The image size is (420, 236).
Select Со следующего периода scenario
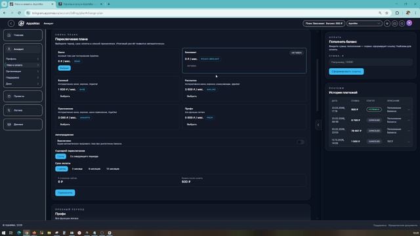click(84, 157)
